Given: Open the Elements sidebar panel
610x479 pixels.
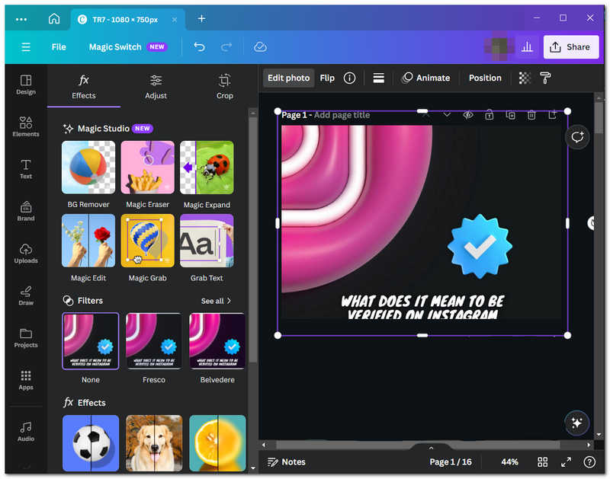Looking at the screenshot, I should 26,126.
